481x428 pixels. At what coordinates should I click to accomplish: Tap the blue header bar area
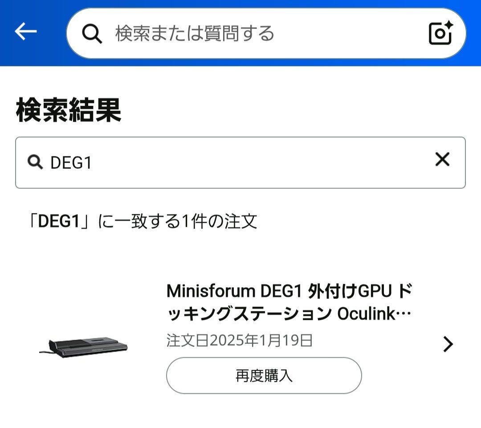240,9
